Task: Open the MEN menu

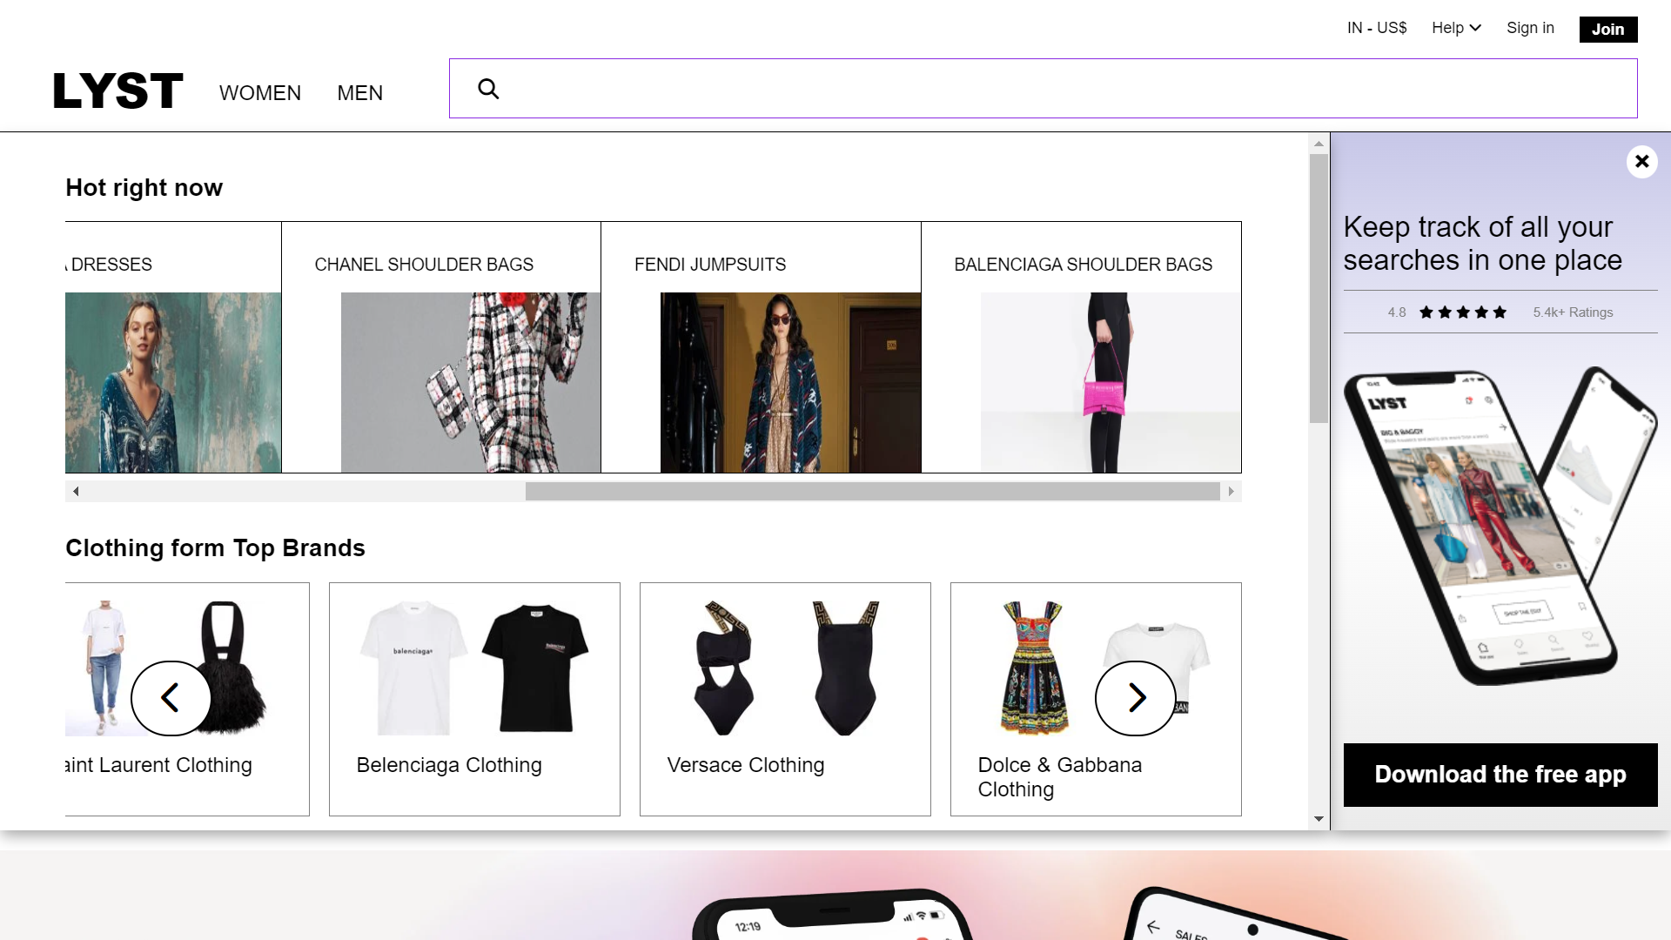Action: point(359,93)
